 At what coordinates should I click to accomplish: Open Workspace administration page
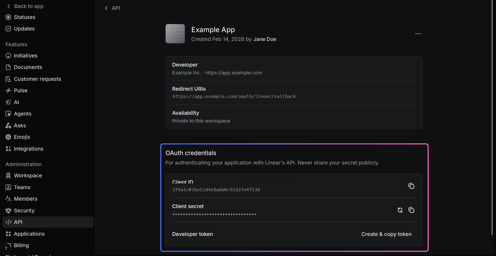coord(48,175)
